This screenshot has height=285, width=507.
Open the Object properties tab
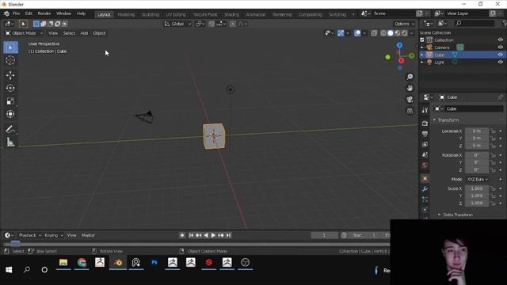point(425,179)
